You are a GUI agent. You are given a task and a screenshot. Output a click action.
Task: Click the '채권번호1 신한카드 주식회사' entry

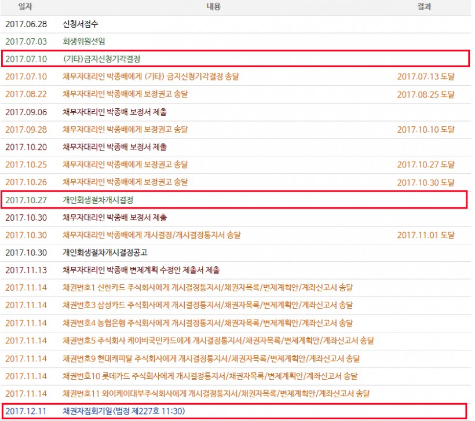(208, 287)
